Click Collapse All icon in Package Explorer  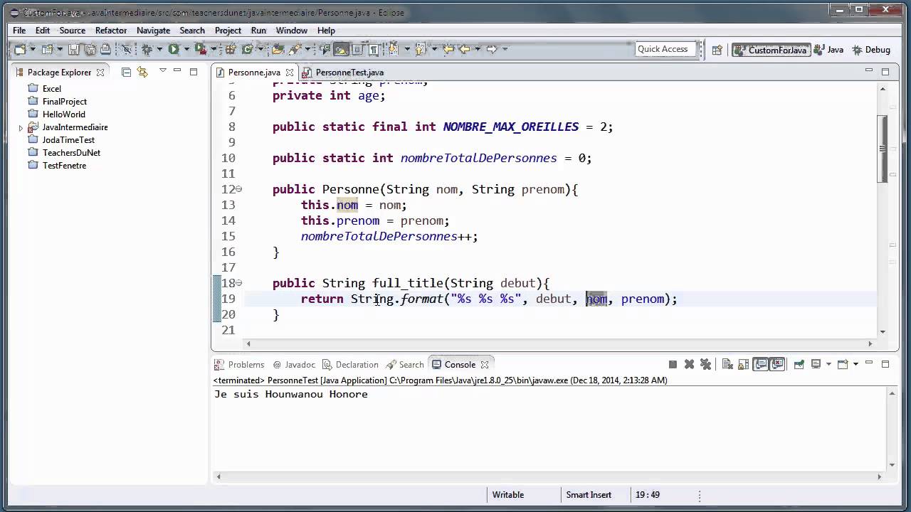click(x=126, y=72)
